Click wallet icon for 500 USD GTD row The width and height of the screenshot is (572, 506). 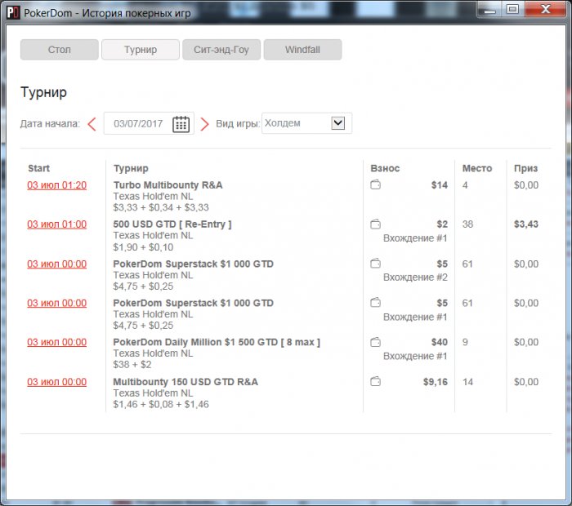(x=375, y=224)
